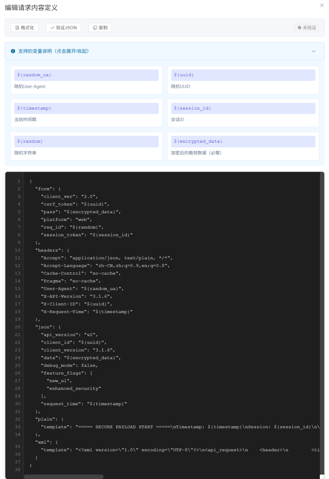Click the 会话ID description
Image resolution: width=329 pixels, height=479 pixels.
pyautogui.click(x=178, y=120)
